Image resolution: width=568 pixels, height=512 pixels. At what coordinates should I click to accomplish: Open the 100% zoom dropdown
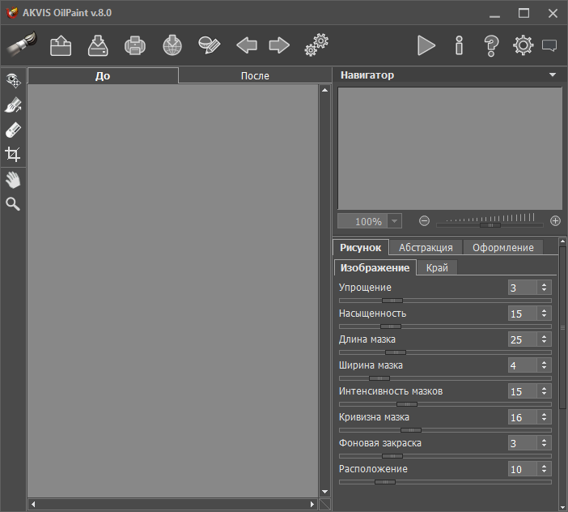(395, 221)
